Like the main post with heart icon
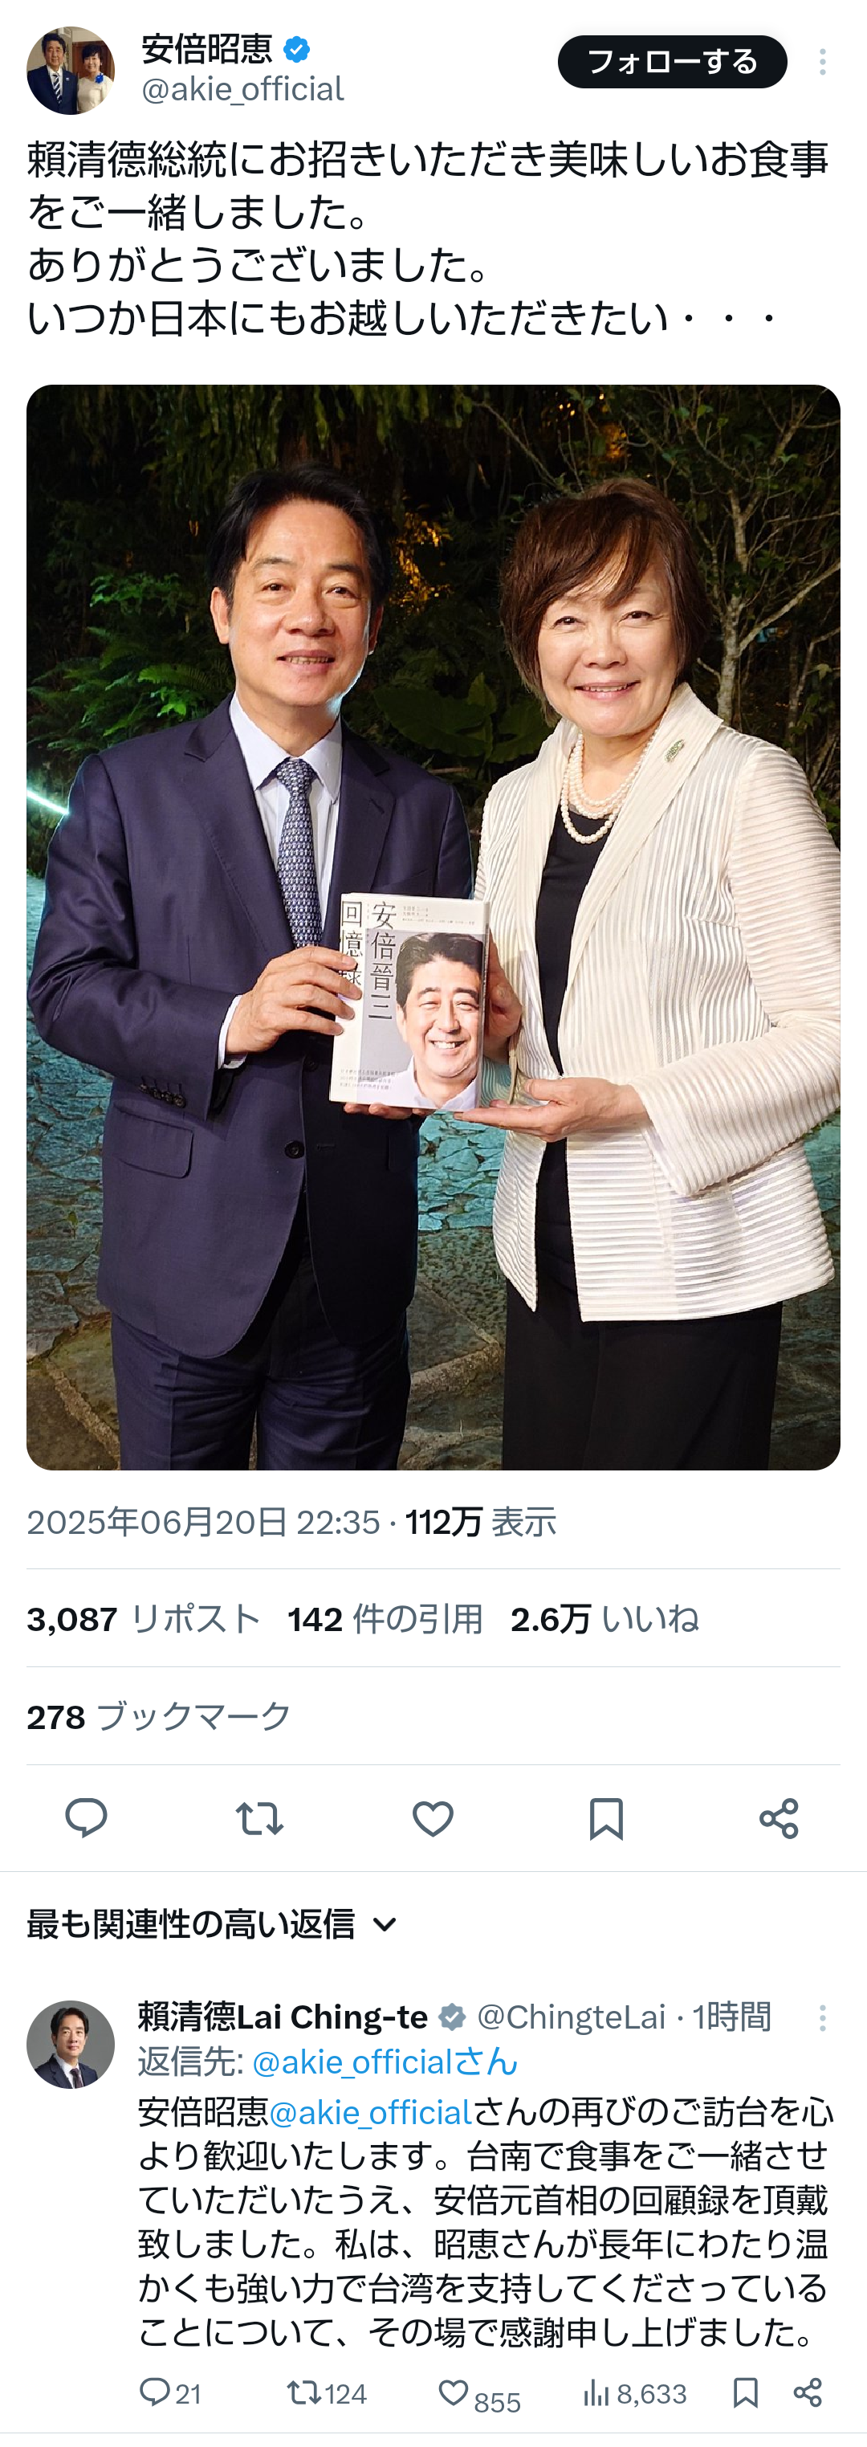The width and height of the screenshot is (867, 2447). coord(433,1818)
